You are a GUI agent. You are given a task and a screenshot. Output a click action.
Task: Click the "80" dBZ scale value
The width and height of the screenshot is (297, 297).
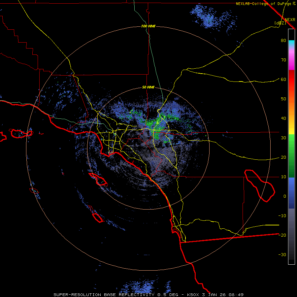[283, 41]
